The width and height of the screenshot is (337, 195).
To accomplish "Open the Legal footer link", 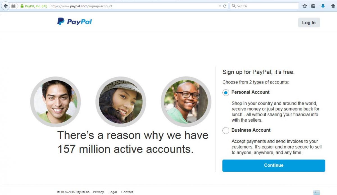I will coord(113,192).
